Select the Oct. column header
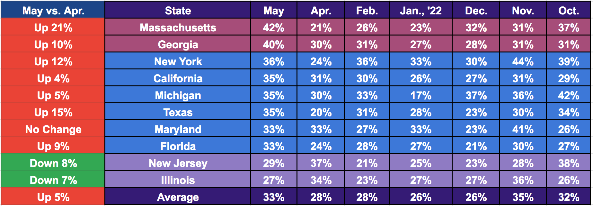Viewport: 593px width, 206px height. tap(568, 11)
